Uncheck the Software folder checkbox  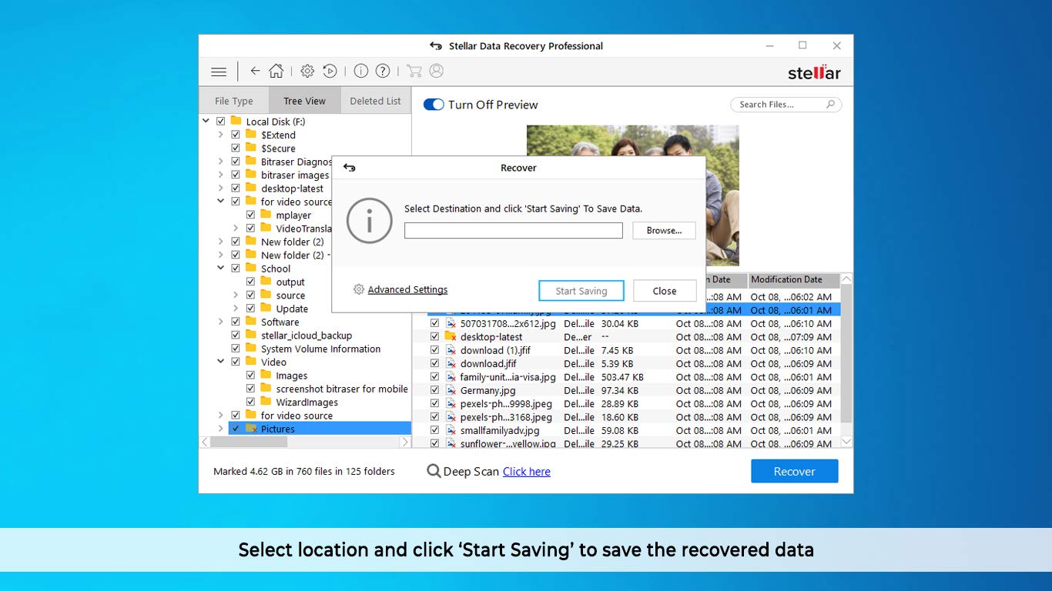coord(236,322)
